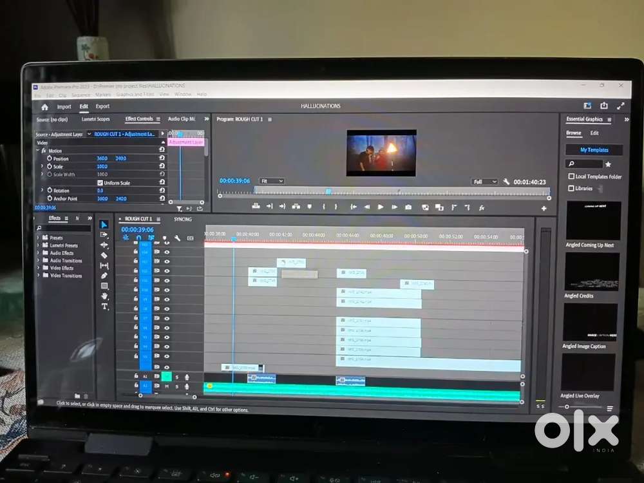644x483 pixels.
Task: Expand the Lumetri Presets folder
Action: 39,245
